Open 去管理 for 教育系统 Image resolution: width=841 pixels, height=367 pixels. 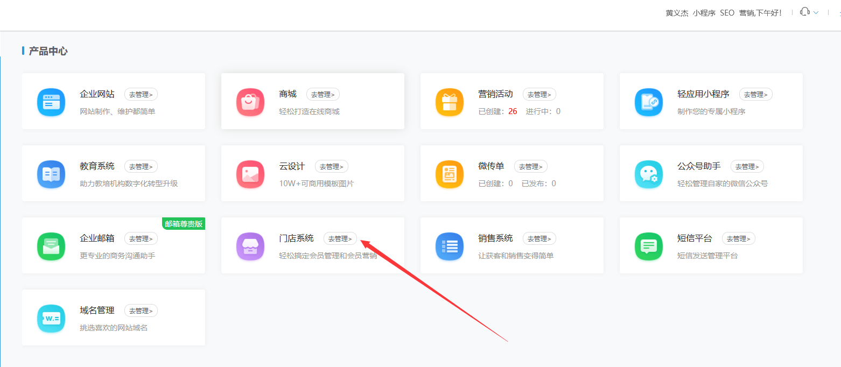pos(141,166)
